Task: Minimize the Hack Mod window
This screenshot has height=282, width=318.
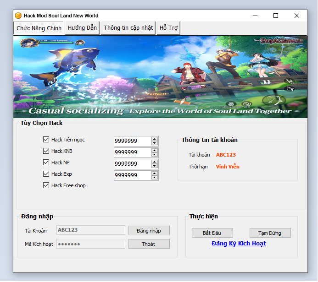Action: [x=255, y=16]
